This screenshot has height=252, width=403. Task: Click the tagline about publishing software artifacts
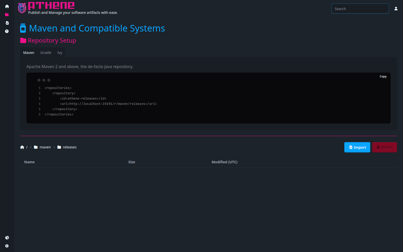click(73, 13)
